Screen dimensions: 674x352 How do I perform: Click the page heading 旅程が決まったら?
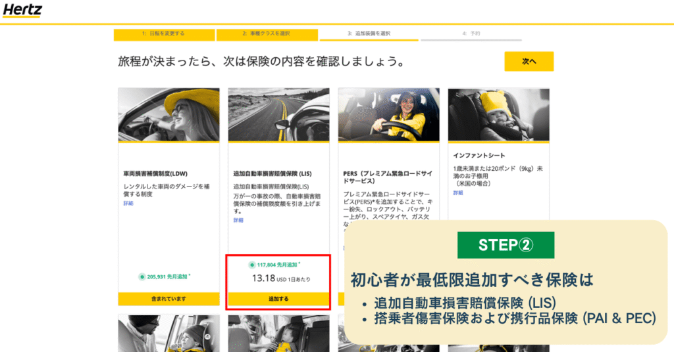(x=261, y=61)
